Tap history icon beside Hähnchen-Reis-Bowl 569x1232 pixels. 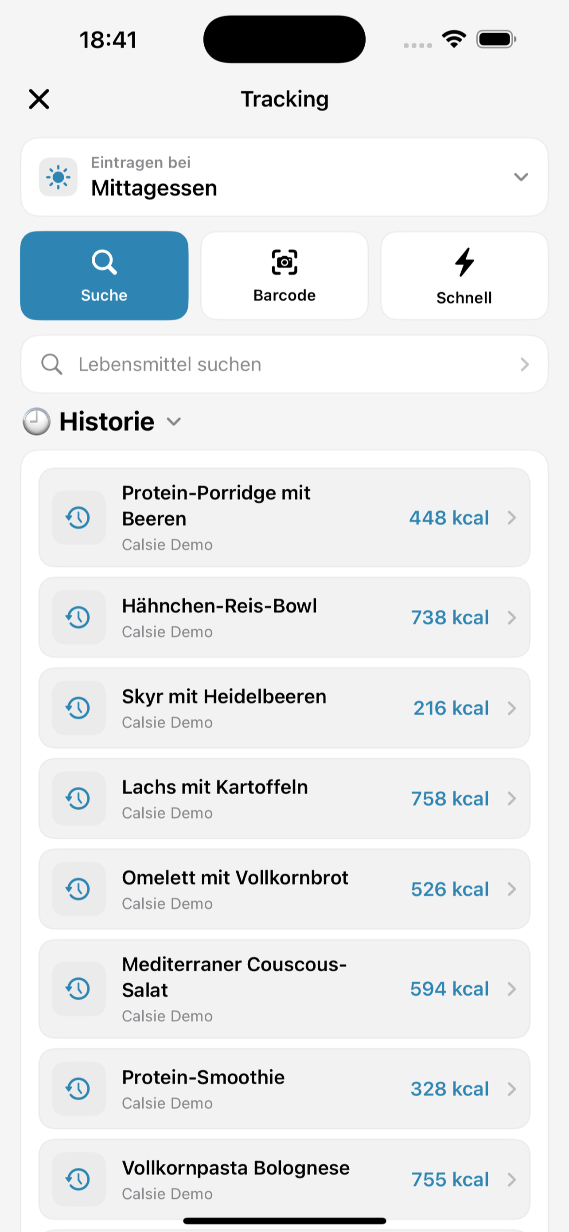(78, 617)
